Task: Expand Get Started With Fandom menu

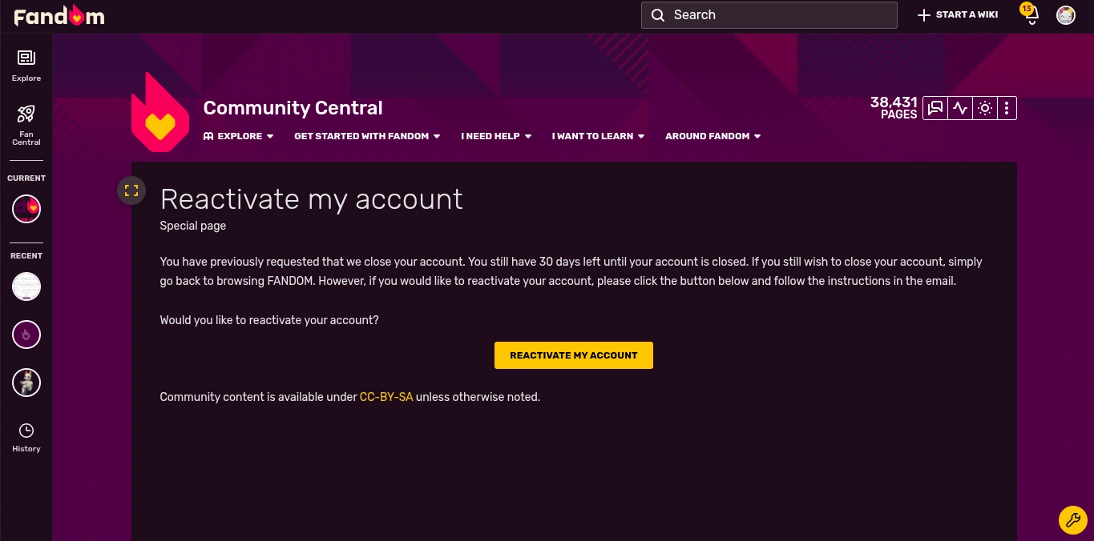Action: click(x=367, y=136)
